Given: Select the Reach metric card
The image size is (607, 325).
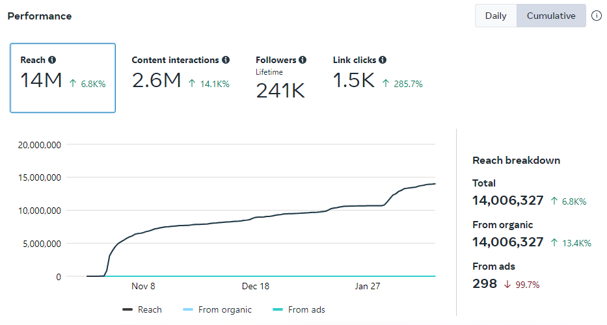Looking at the screenshot, I should pyautogui.click(x=62, y=78).
